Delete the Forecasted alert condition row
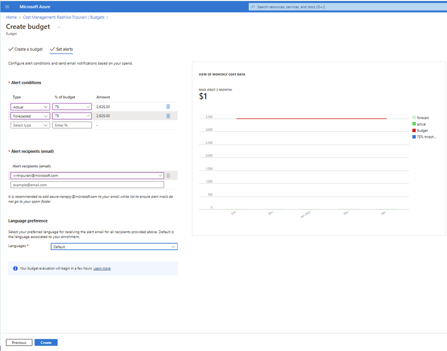This screenshot has width=447, height=351. [168, 116]
